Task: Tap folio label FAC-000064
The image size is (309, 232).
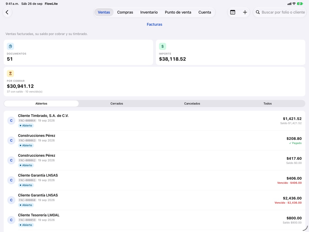Action: coord(27,121)
